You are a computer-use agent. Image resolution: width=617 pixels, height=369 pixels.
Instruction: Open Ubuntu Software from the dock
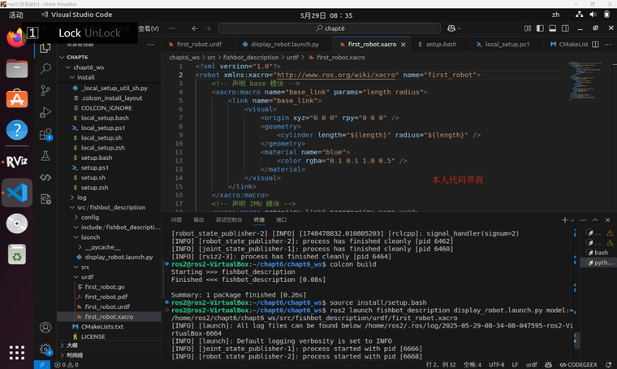coord(17,99)
